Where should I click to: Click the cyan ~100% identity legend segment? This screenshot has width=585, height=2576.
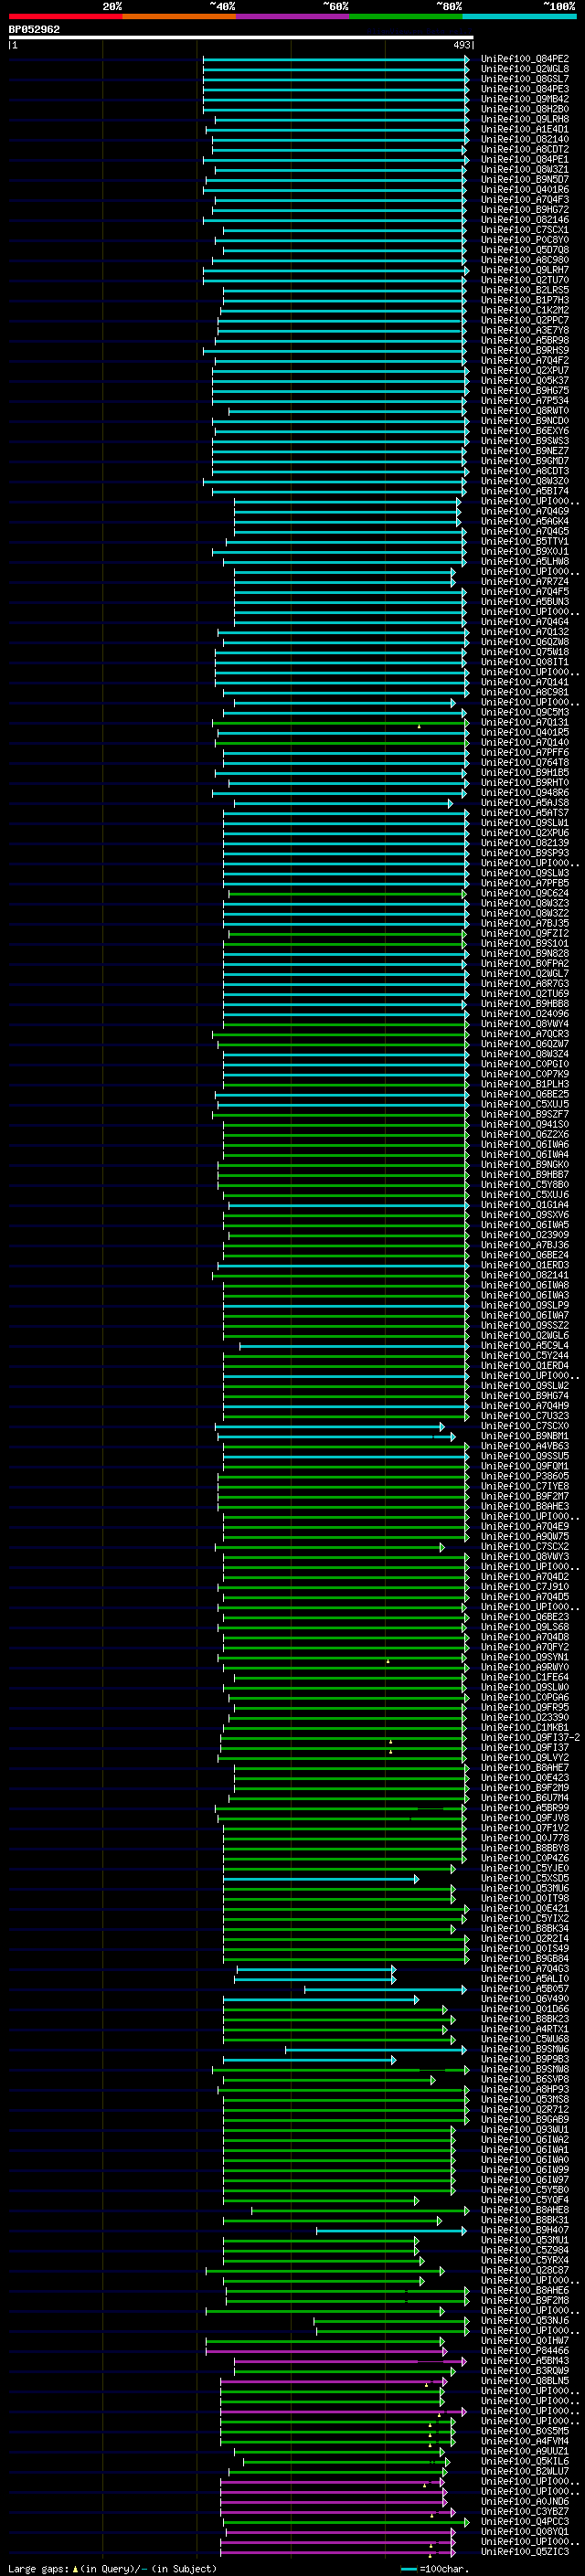tap(519, 16)
